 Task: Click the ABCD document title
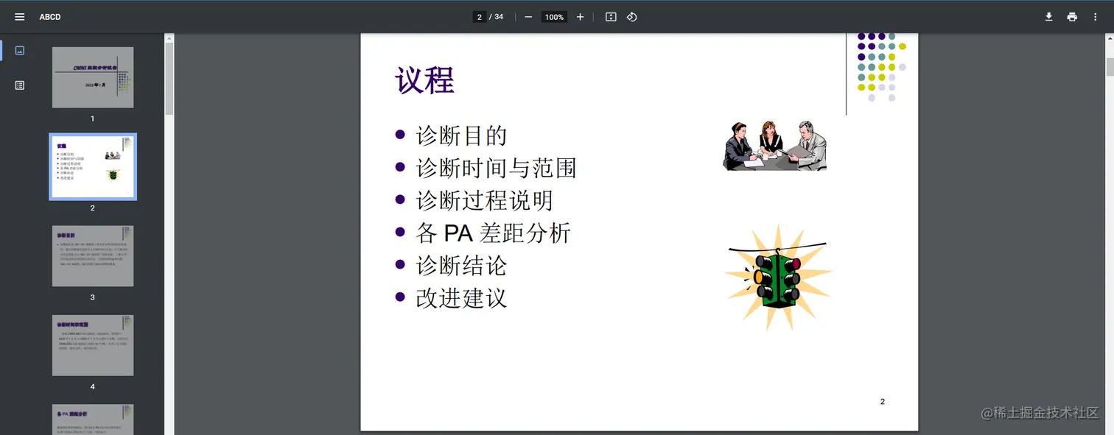click(50, 16)
